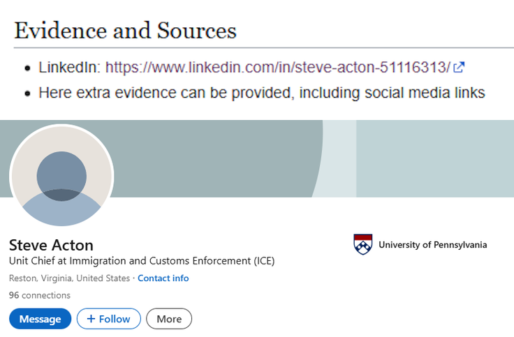Viewport: 514px width, 337px height.
Task: Click the 'LinkedIn:' label in first bullet
Action: click(69, 68)
